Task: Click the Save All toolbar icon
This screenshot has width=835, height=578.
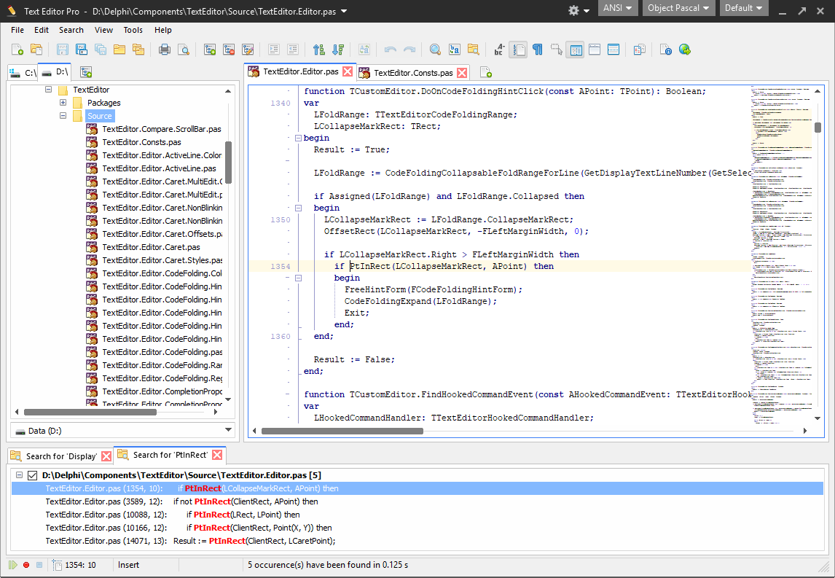Action: [x=100, y=50]
